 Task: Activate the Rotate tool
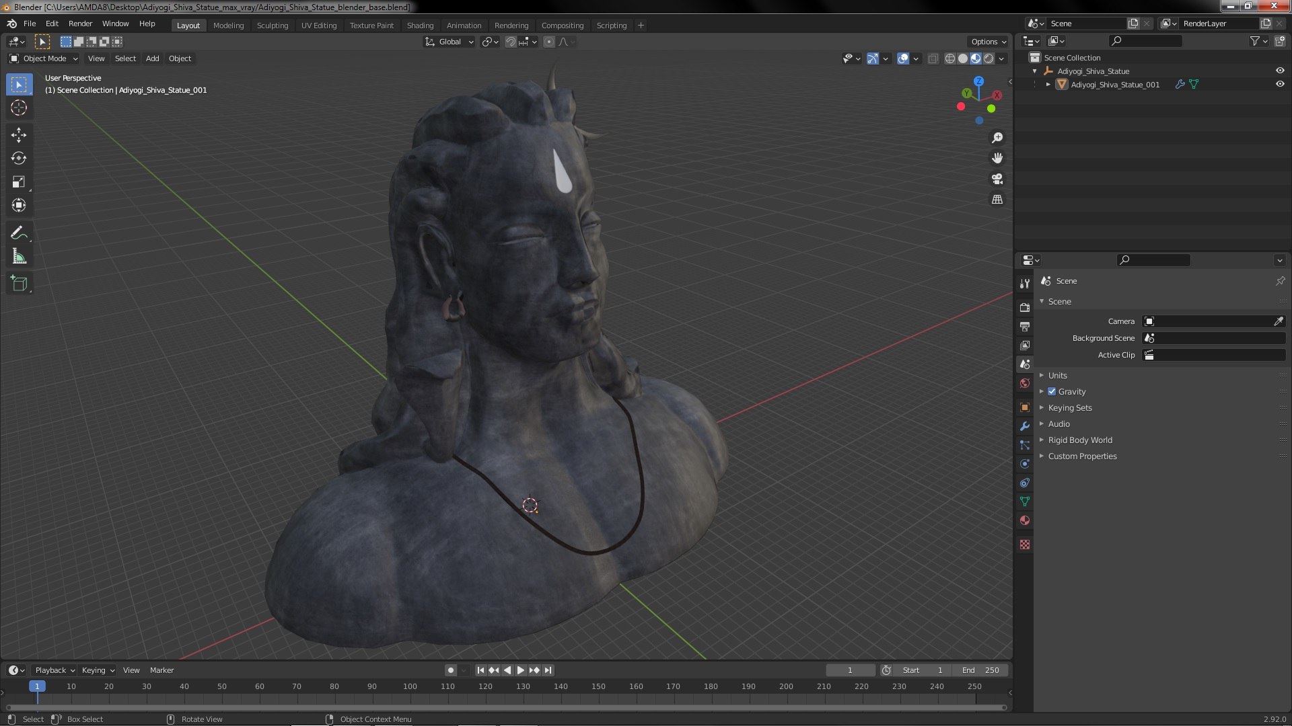click(19, 159)
